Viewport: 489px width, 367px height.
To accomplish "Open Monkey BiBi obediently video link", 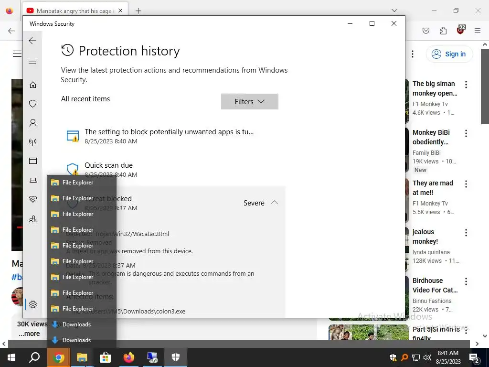I will point(431,137).
